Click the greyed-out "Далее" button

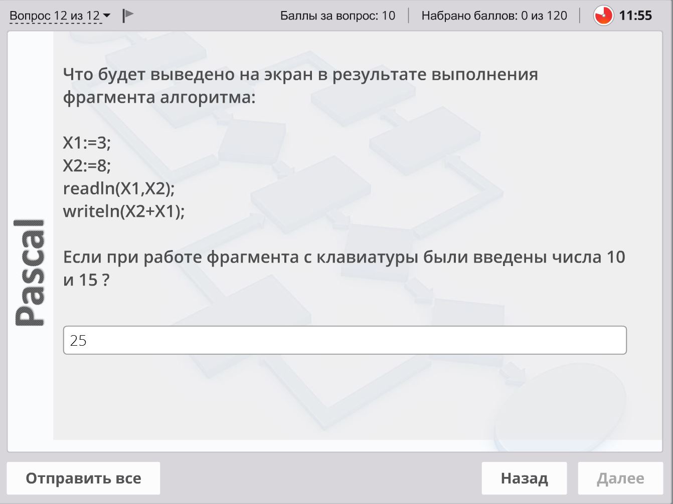click(x=620, y=478)
